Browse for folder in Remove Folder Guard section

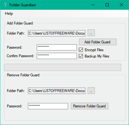[x=91, y=91]
